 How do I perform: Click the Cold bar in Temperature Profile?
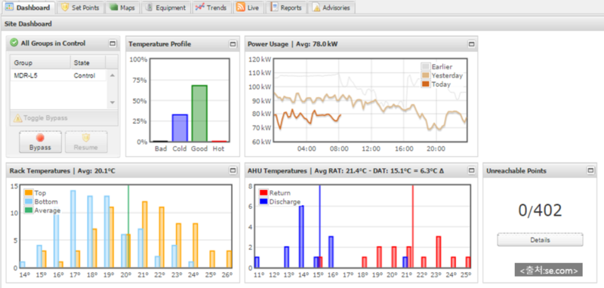[x=180, y=128]
